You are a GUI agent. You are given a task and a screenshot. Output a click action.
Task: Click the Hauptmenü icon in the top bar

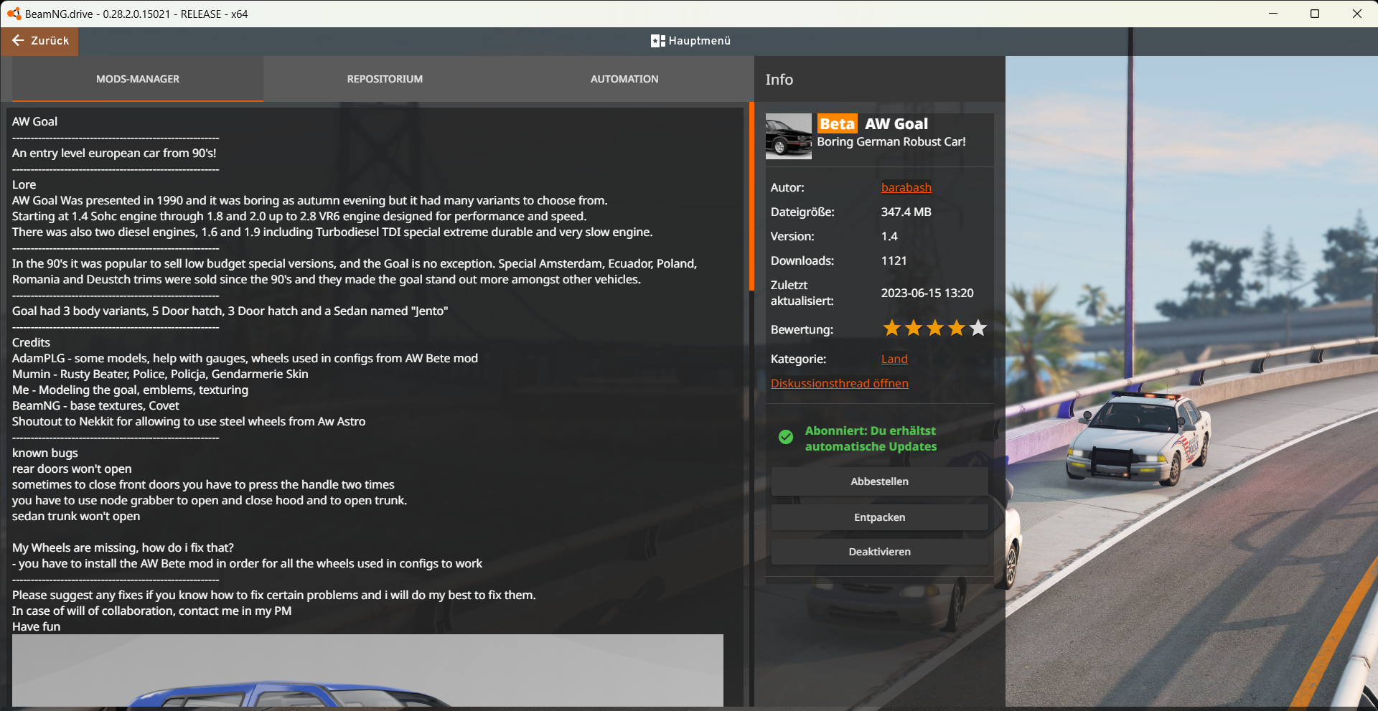click(x=657, y=41)
